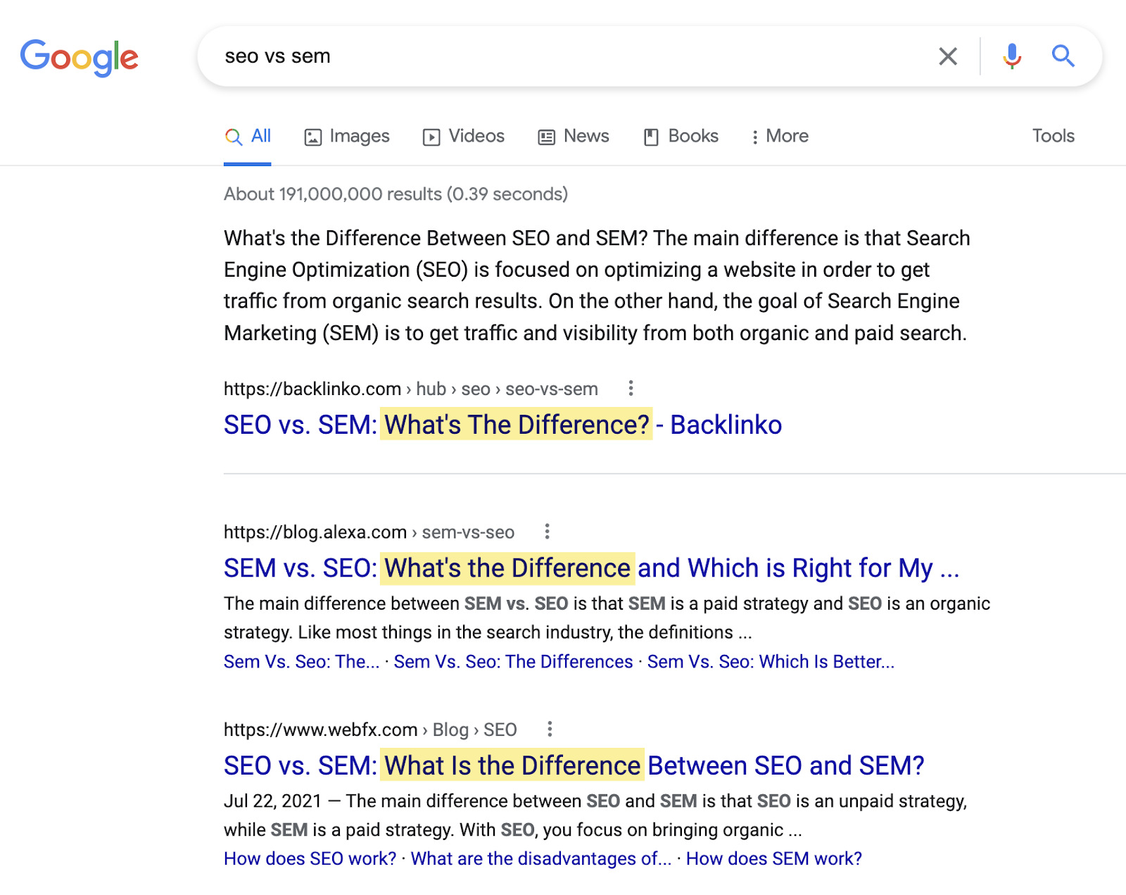Click the voice search microphone icon
The image size is (1126, 895).
pos(1011,56)
